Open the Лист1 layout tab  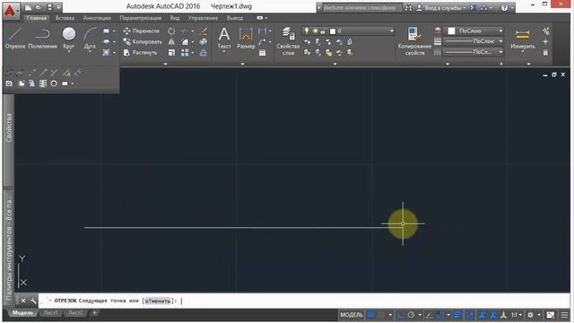50,313
